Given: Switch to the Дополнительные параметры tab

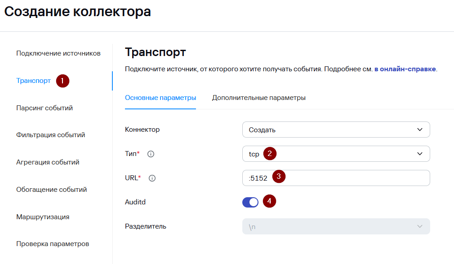Looking at the screenshot, I should pos(258,98).
